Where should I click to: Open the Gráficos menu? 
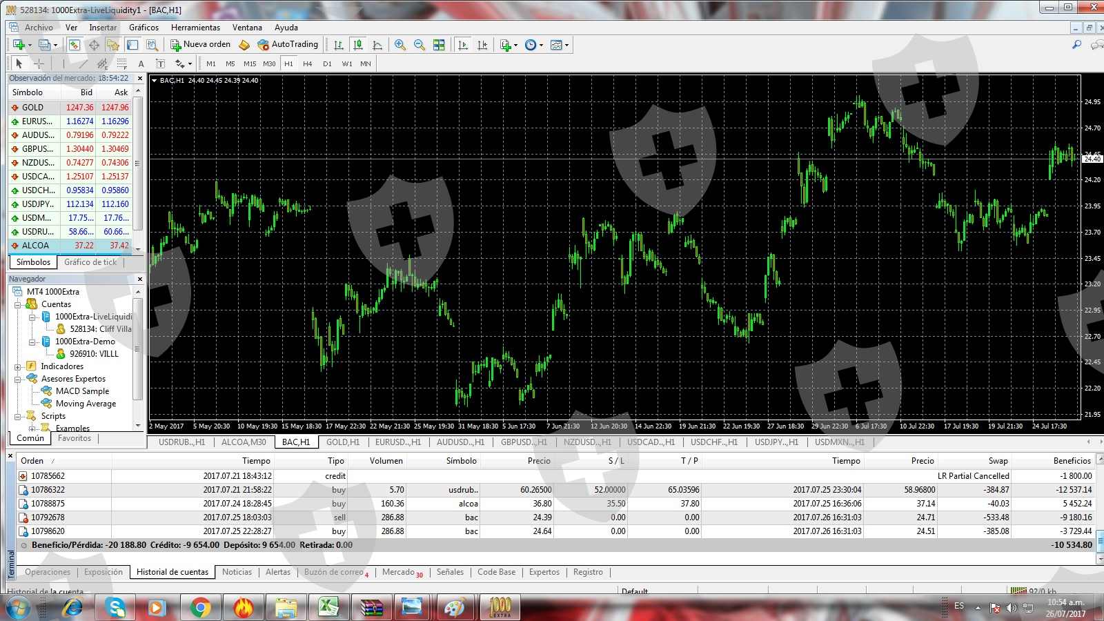point(144,28)
